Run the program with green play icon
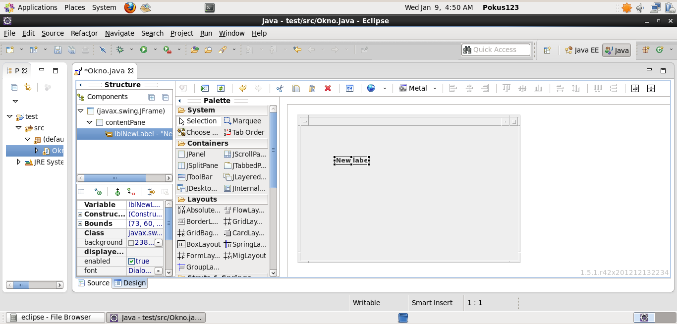 [x=144, y=50]
